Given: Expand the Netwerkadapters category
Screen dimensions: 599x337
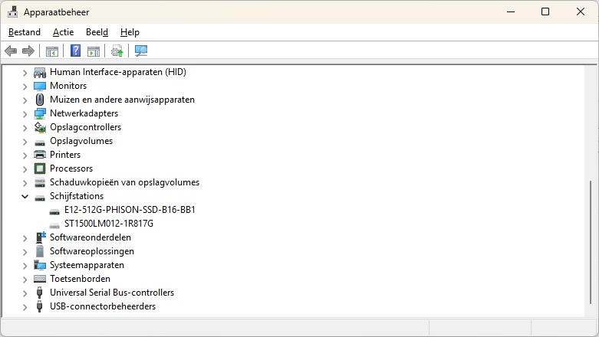Looking at the screenshot, I should pyautogui.click(x=25, y=113).
